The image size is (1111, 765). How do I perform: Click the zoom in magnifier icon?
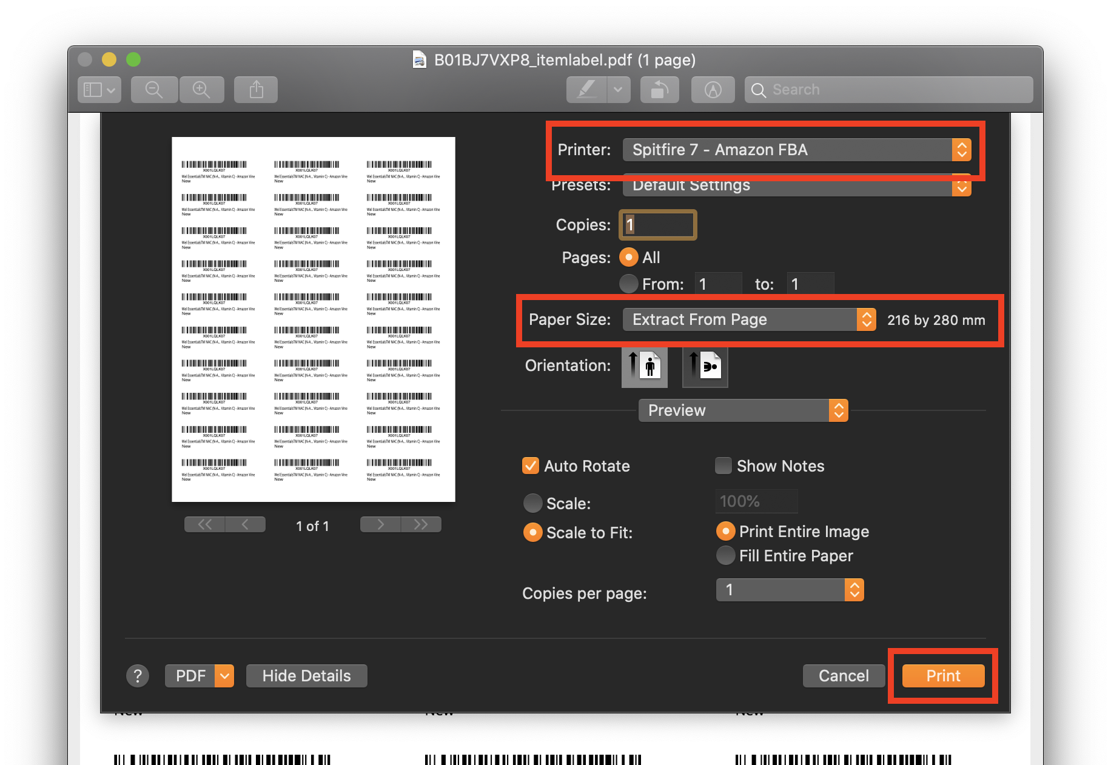(x=201, y=90)
